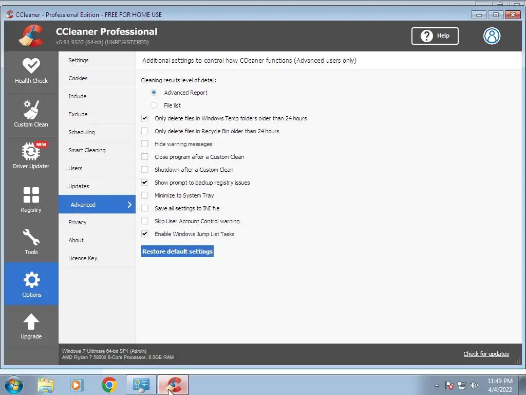This screenshot has height=395, width=526.
Task: Open Custom Clean broom icon
Action: tap(31, 110)
